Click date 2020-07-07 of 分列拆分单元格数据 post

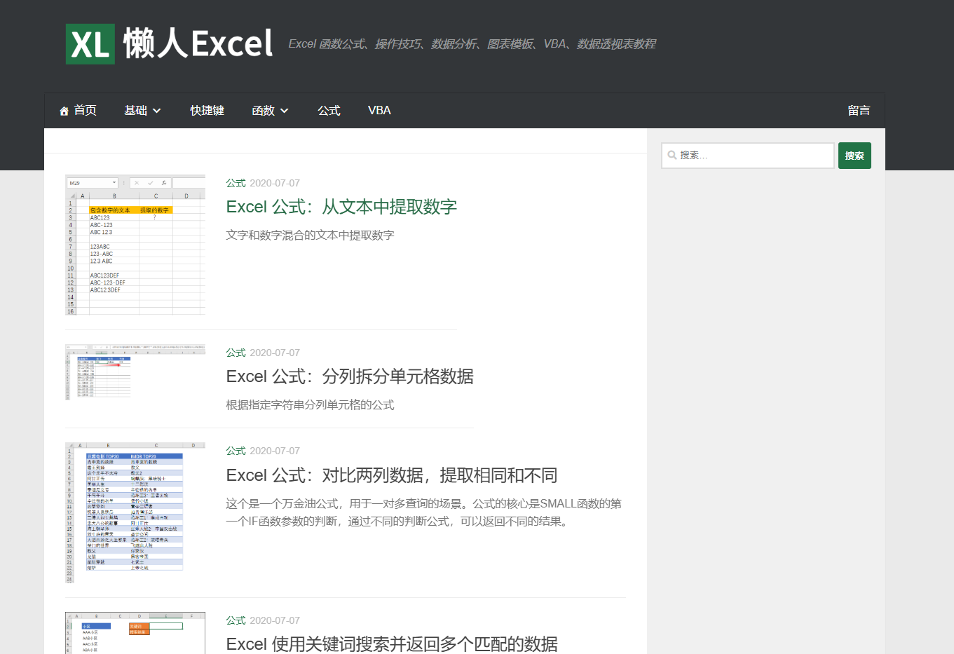(275, 353)
